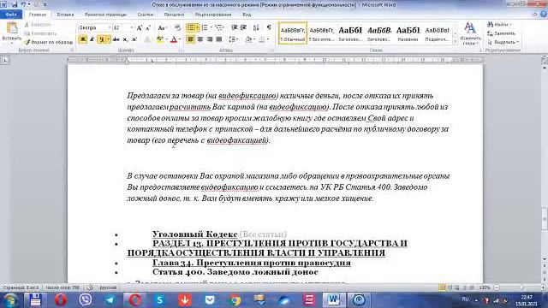Clear formatting eraser icon

[x=177, y=27]
